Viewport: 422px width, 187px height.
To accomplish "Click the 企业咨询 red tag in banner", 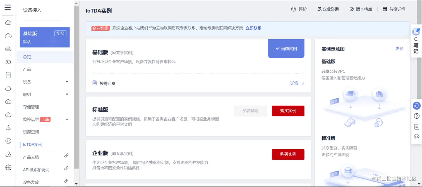I will (x=100, y=28).
